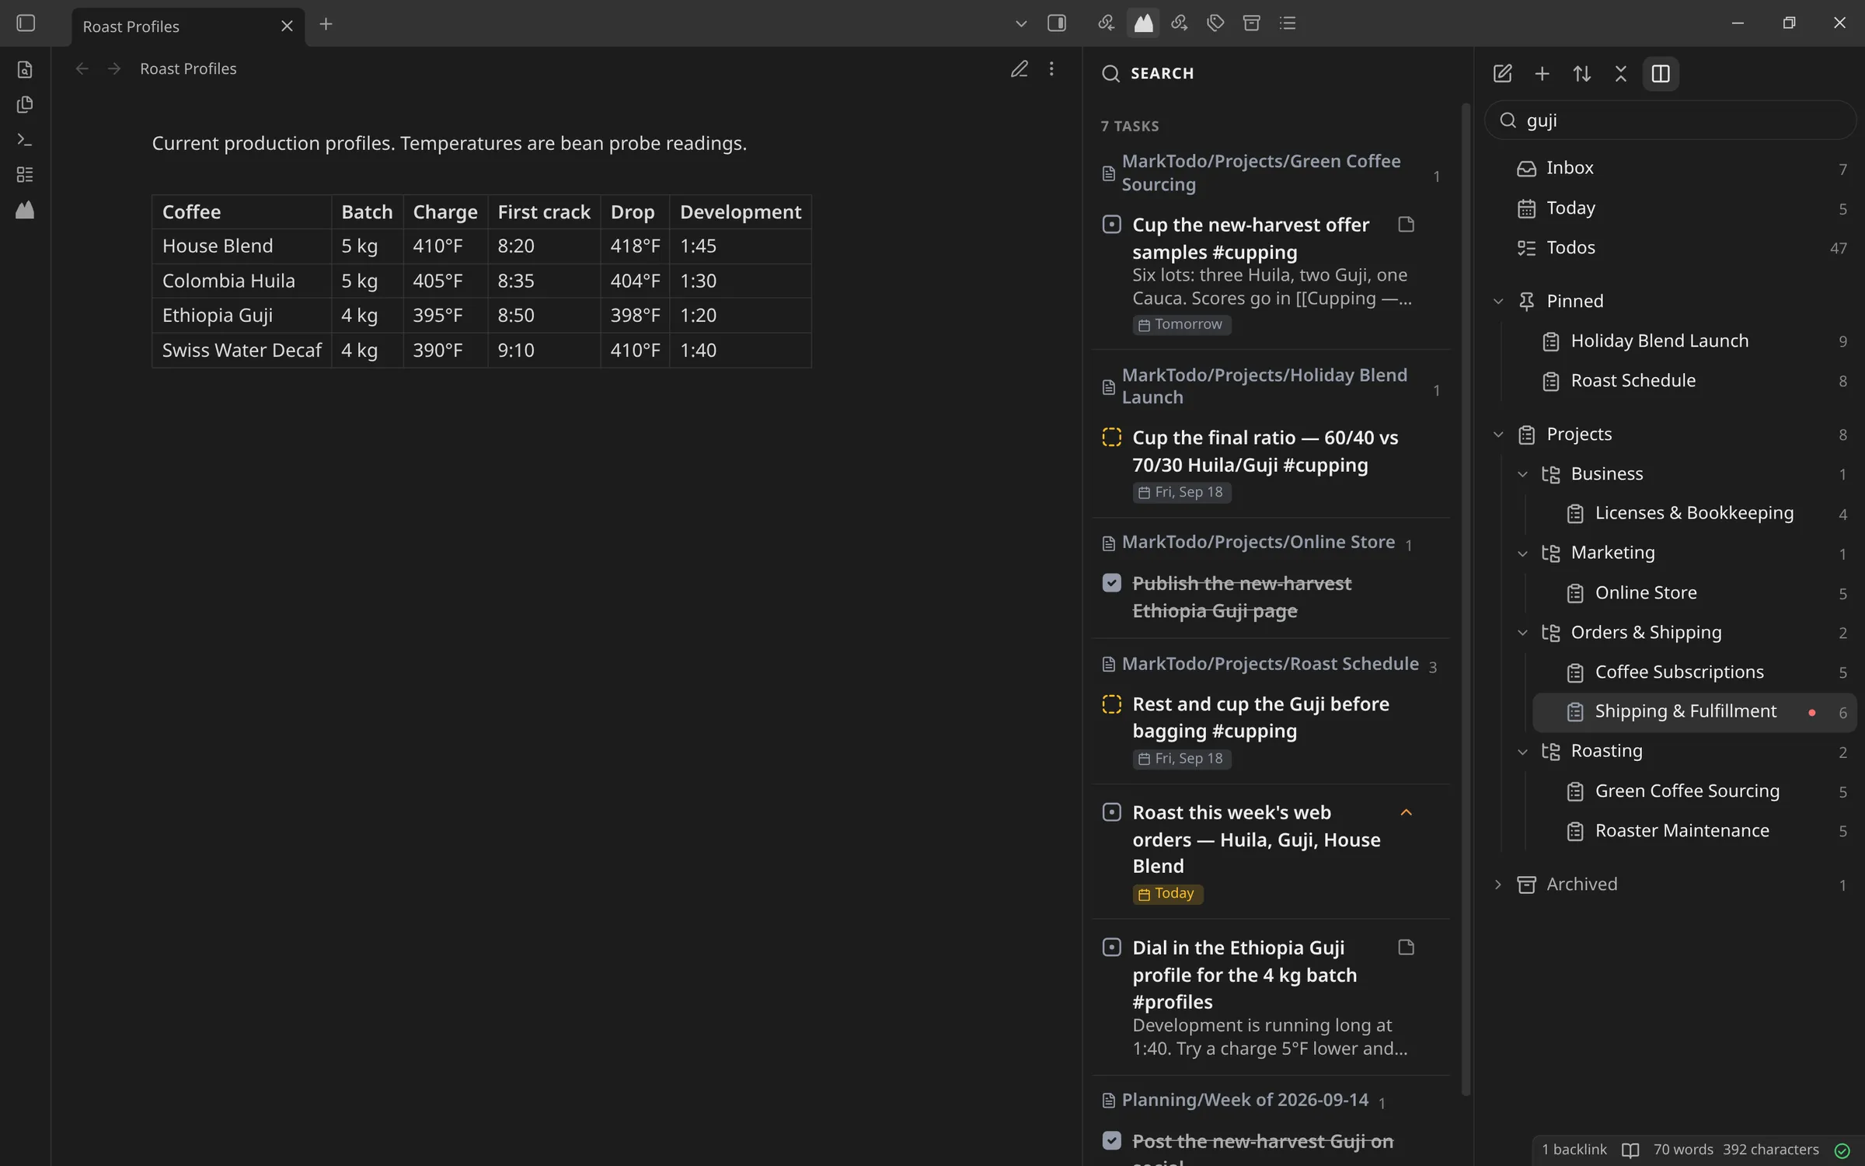Open the archive box panel icon
The width and height of the screenshot is (1865, 1166).
click(1252, 23)
